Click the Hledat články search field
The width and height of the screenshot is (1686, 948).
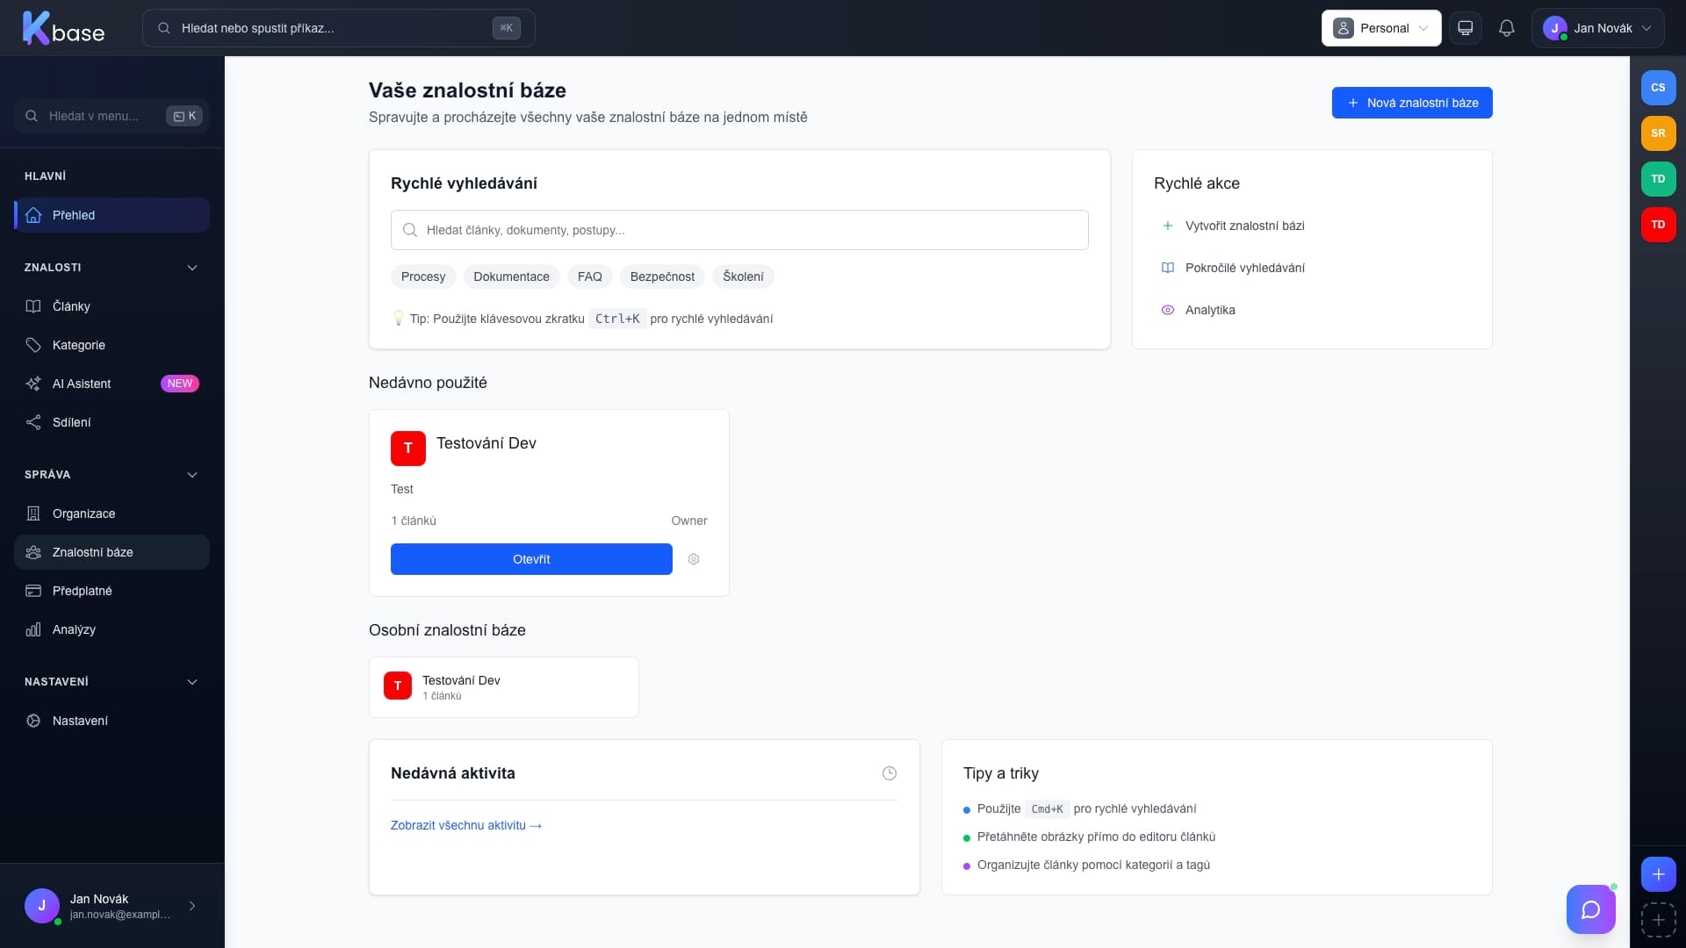pos(739,230)
